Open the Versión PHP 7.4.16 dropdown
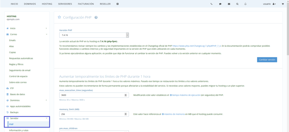Image resolution: width=289 pixels, height=132 pixels. click(x=94, y=35)
